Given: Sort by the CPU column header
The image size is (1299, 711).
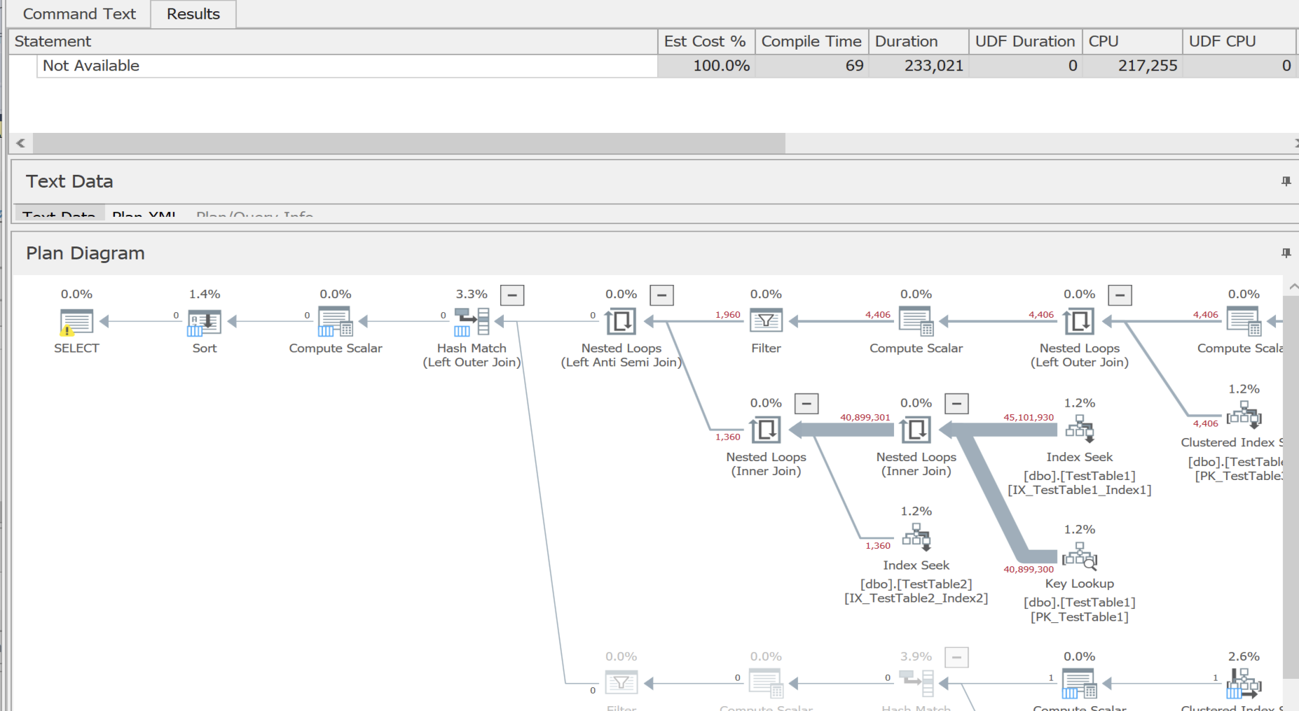Looking at the screenshot, I should [x=1133, y=41].
